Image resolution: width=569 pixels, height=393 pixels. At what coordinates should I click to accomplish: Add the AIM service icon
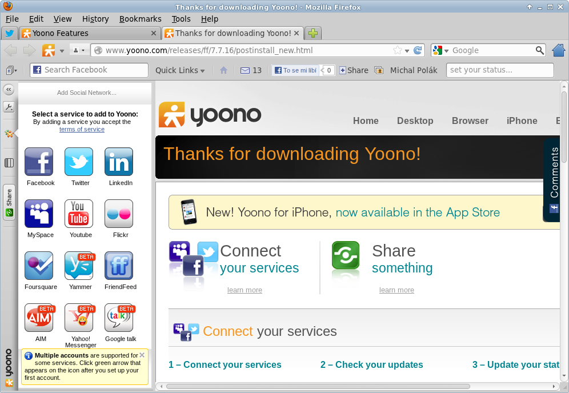(39, 318)
